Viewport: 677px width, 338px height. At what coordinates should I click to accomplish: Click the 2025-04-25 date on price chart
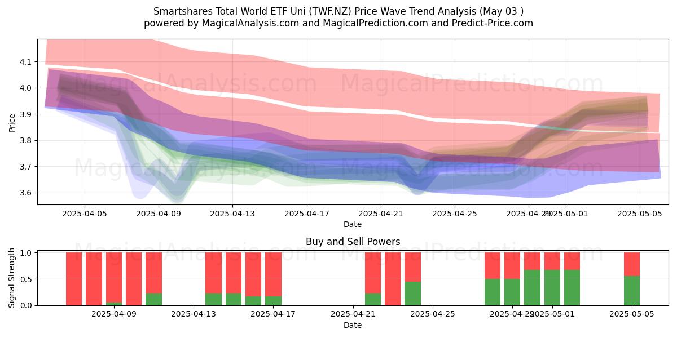click(455, 214)
